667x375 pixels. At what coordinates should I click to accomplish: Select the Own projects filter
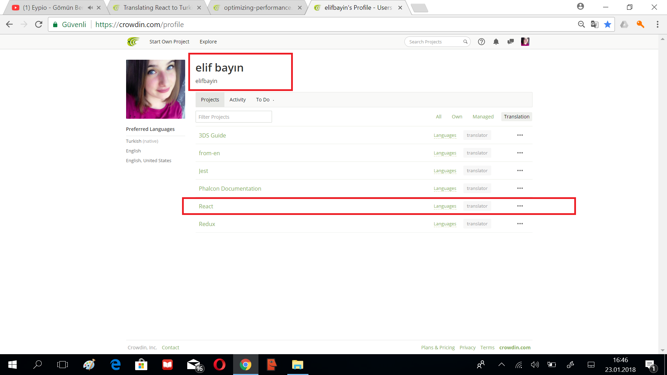point(457,117)
